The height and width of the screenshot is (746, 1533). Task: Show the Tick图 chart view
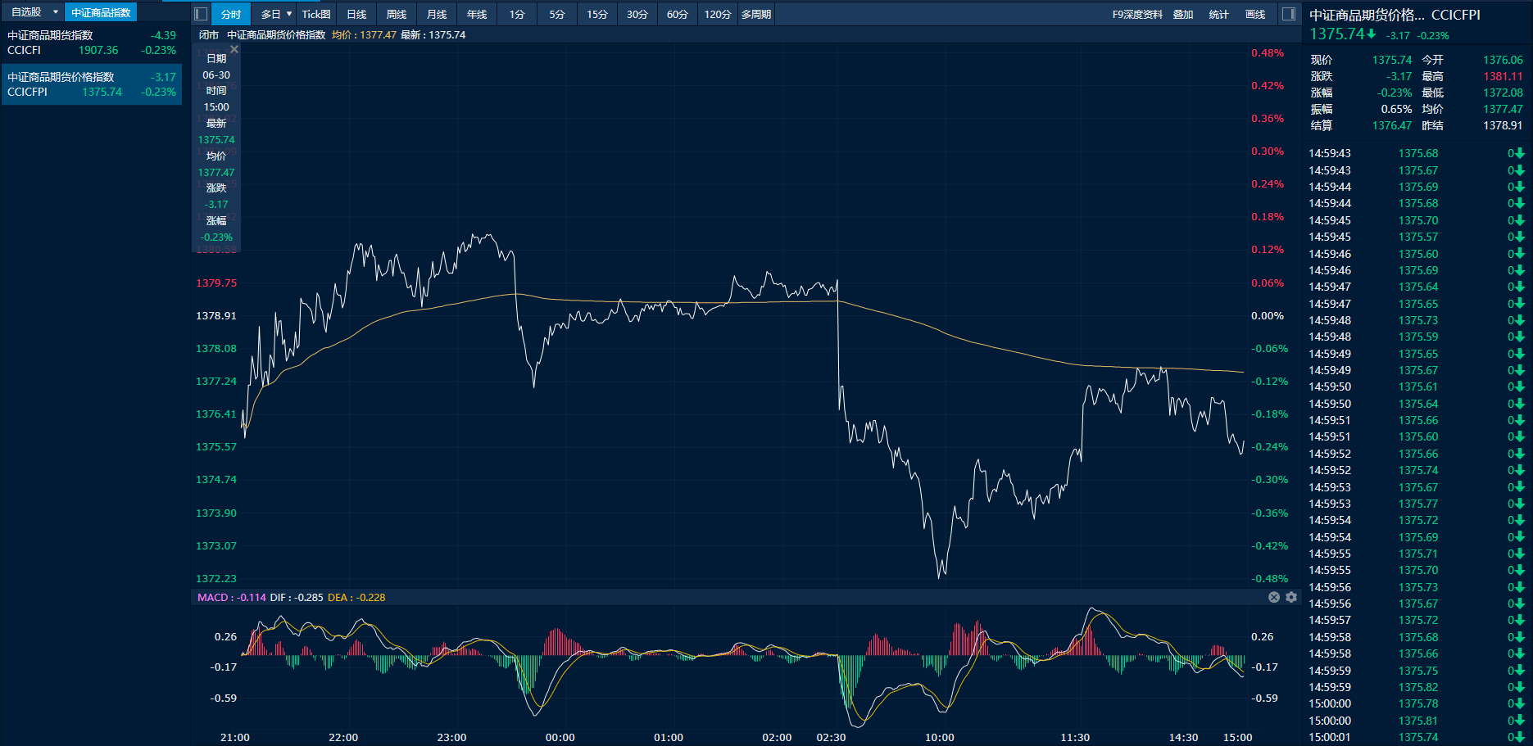[x=316, y=14]
